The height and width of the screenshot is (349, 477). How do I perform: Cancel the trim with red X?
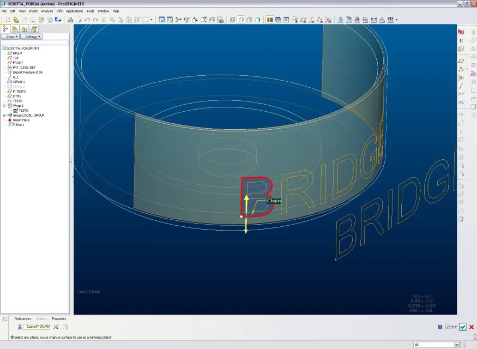472,327
